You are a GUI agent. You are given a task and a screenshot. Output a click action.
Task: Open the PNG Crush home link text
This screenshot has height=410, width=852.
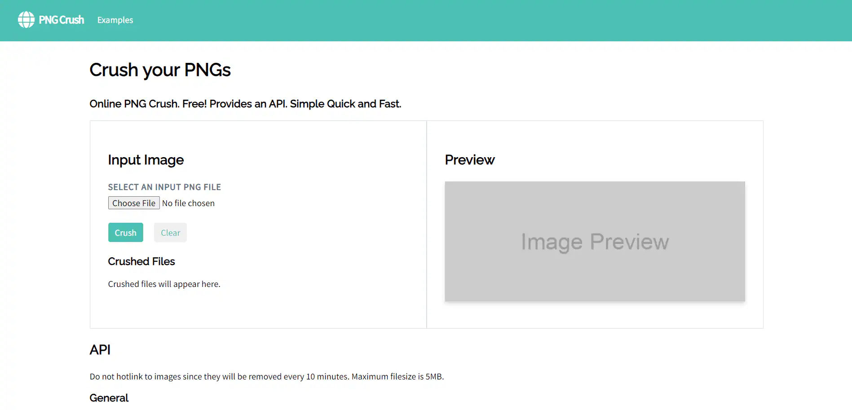[61, 20]
